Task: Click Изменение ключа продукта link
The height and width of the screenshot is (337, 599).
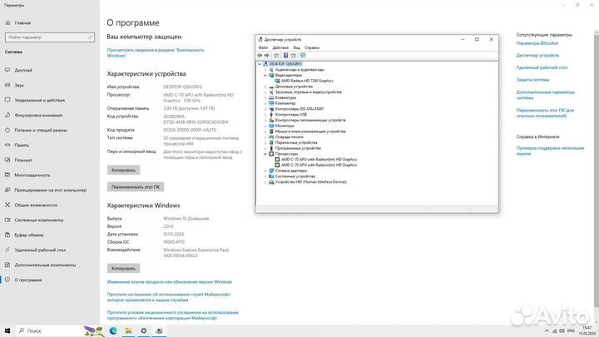Action: click(x=170, y=282)
